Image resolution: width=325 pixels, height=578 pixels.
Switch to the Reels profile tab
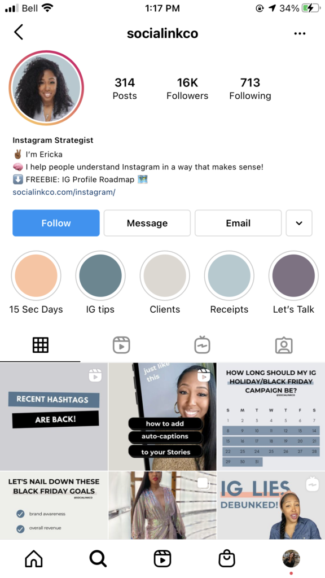(x=121, y=345)
